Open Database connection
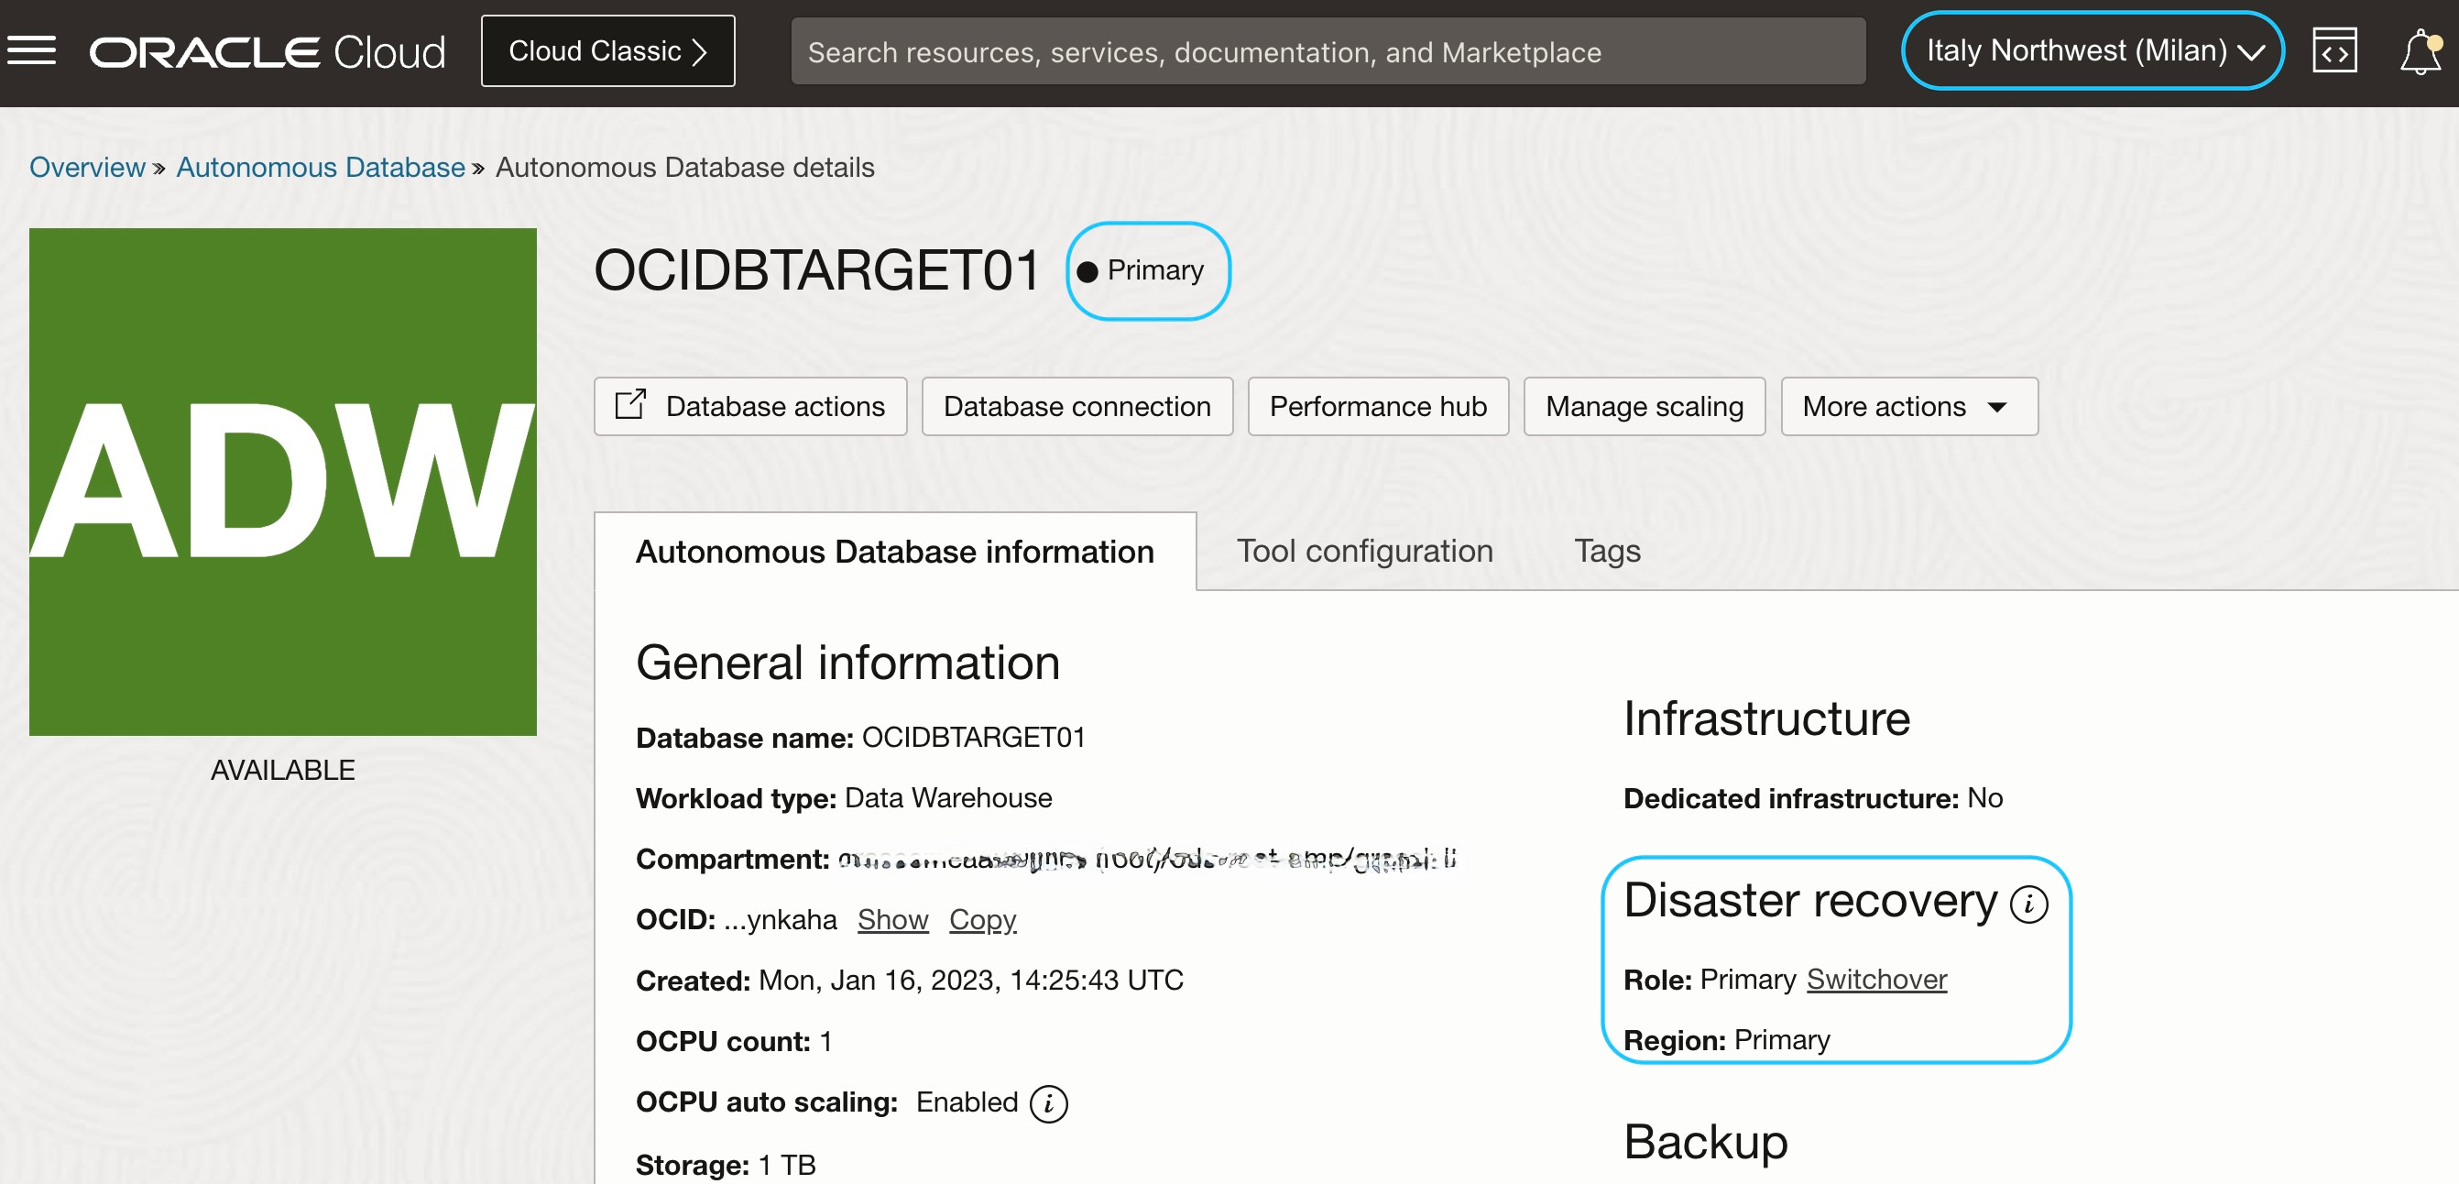Image resolution: width=2459 pixels, height=1184 pixels. click(x=1076, y=407)
